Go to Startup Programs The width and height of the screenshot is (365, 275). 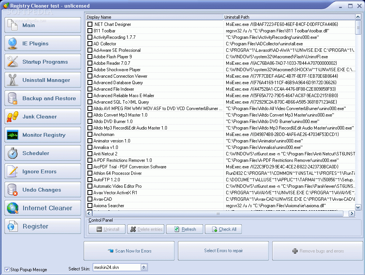click(43, 62)
